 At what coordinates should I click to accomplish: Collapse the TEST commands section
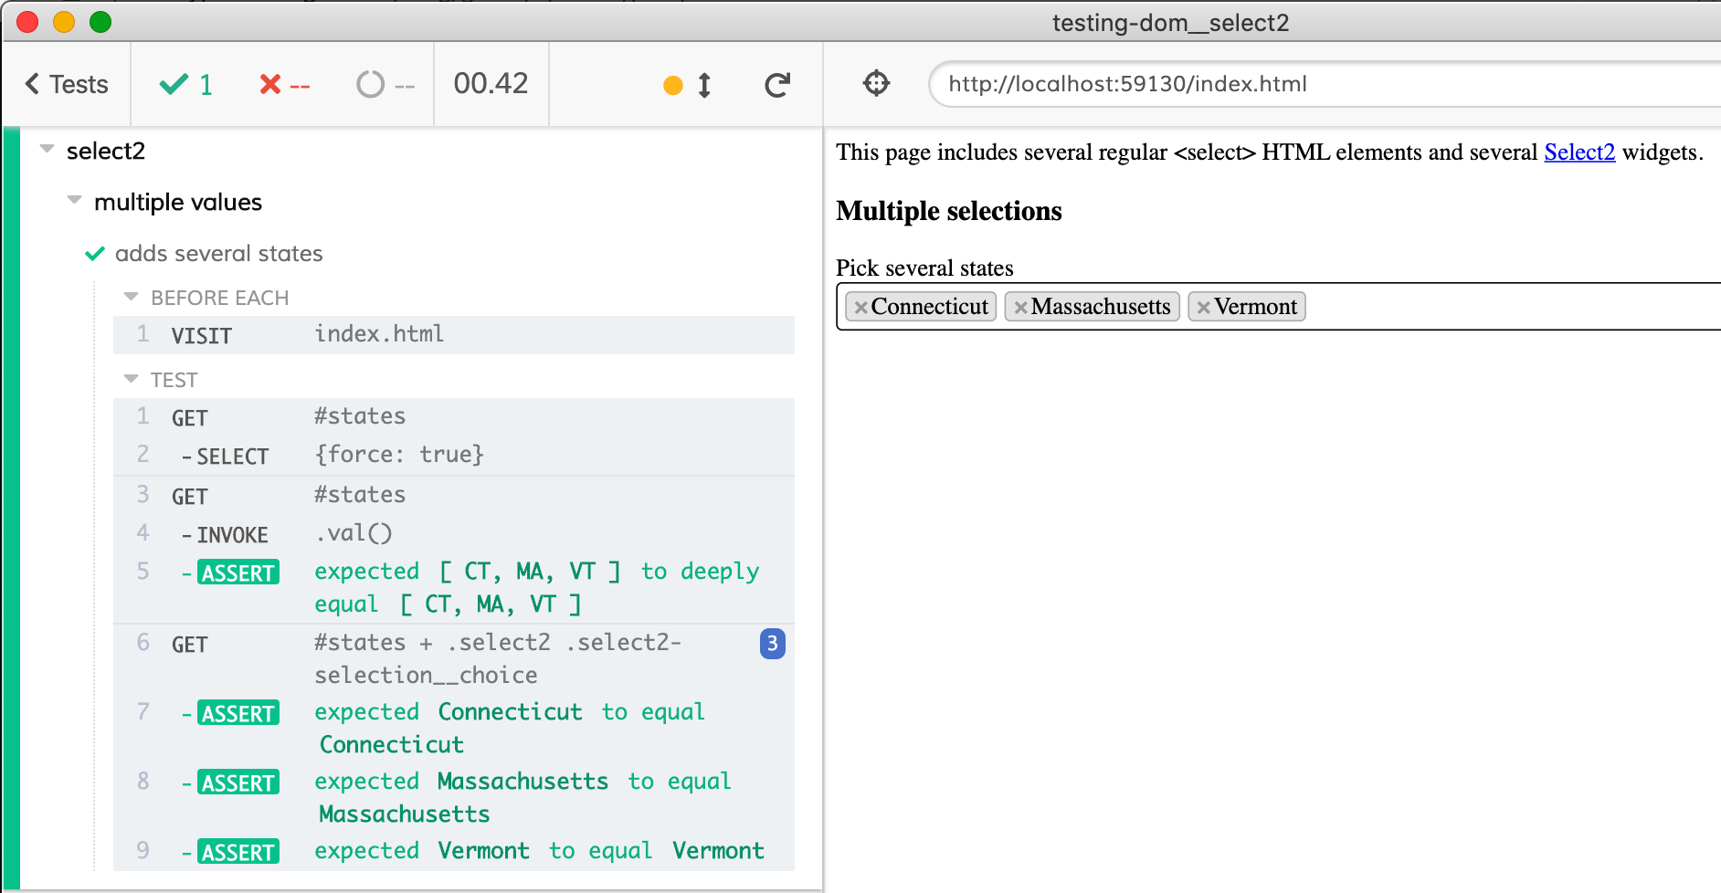point(131,379)
